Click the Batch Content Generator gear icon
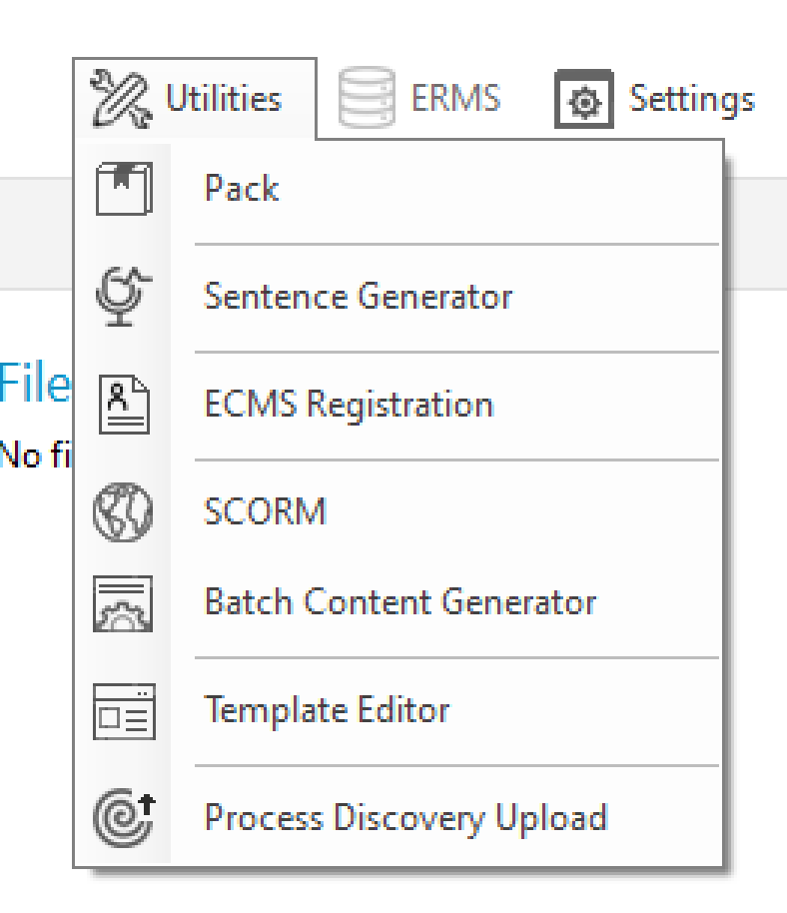Screen dimensions: 787x913 [124, 602]
